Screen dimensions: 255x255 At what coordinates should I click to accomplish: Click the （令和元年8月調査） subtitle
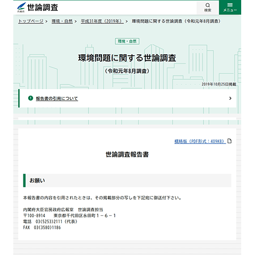click(x=127, y=71)
